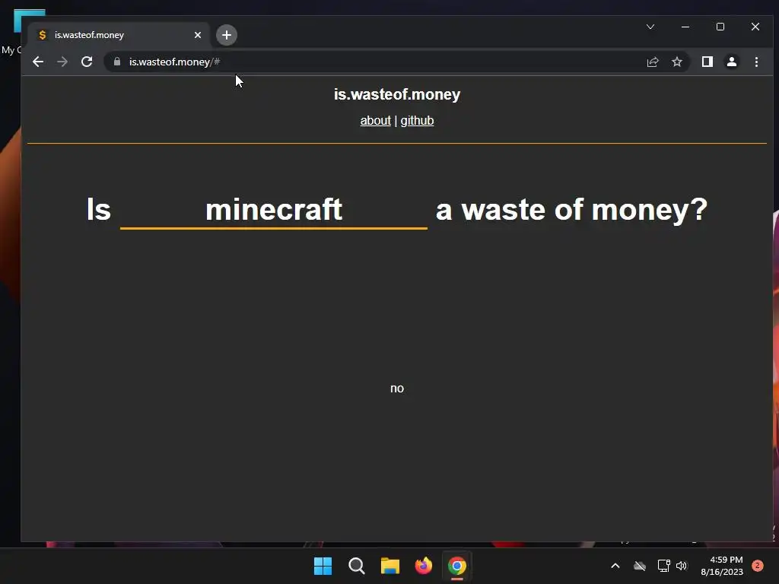Open the about link

(x=376, y=121)
